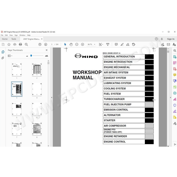Open the File menu
This screenshot has height=177, width=177.
point(2,35)
